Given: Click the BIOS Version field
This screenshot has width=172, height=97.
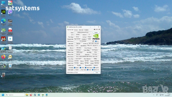Looking at the screenshot, I should click(x=83, y=41).
